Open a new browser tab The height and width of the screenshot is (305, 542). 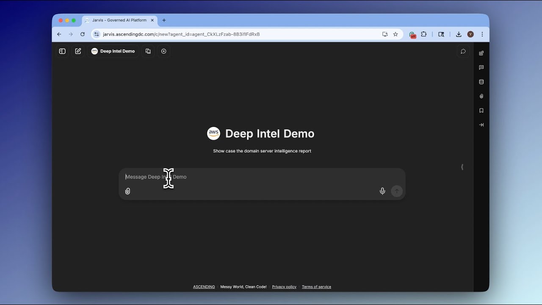point(164,20)
